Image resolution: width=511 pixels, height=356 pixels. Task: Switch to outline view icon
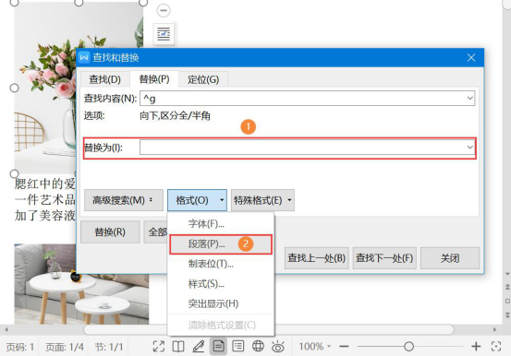238,346
